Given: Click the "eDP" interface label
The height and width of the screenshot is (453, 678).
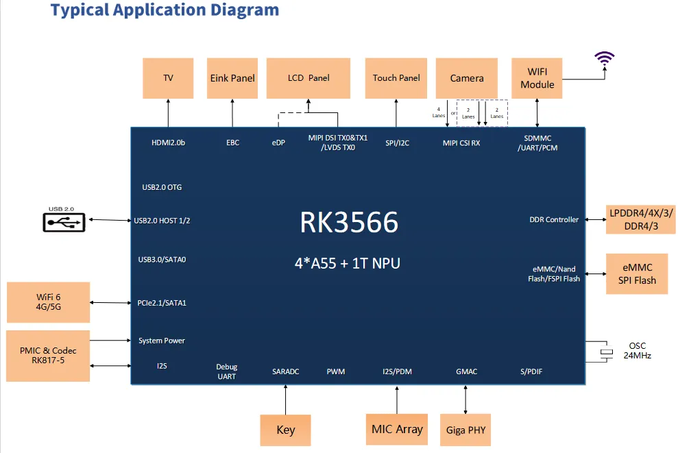Looking at the screenshot, I should tap(278, 143).
